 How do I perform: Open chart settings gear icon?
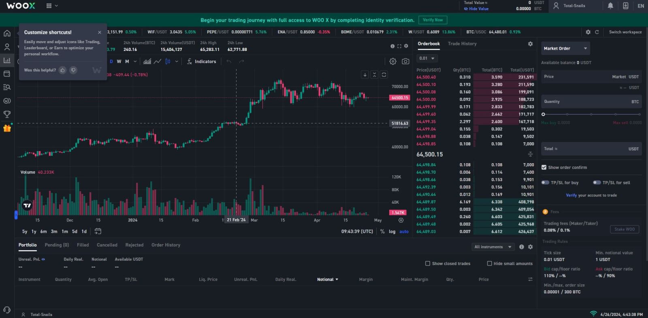click(392, 61)
